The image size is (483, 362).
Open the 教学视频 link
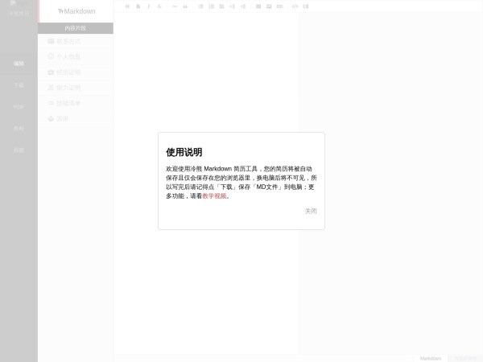tap(214, 195)
